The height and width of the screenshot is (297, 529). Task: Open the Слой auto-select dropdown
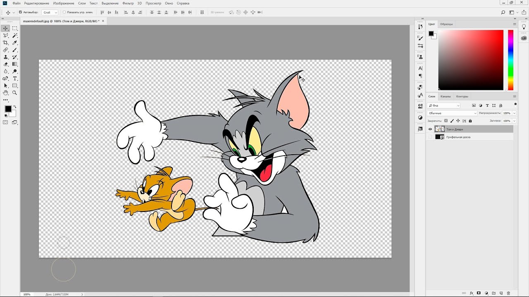(x=50, y=12)
